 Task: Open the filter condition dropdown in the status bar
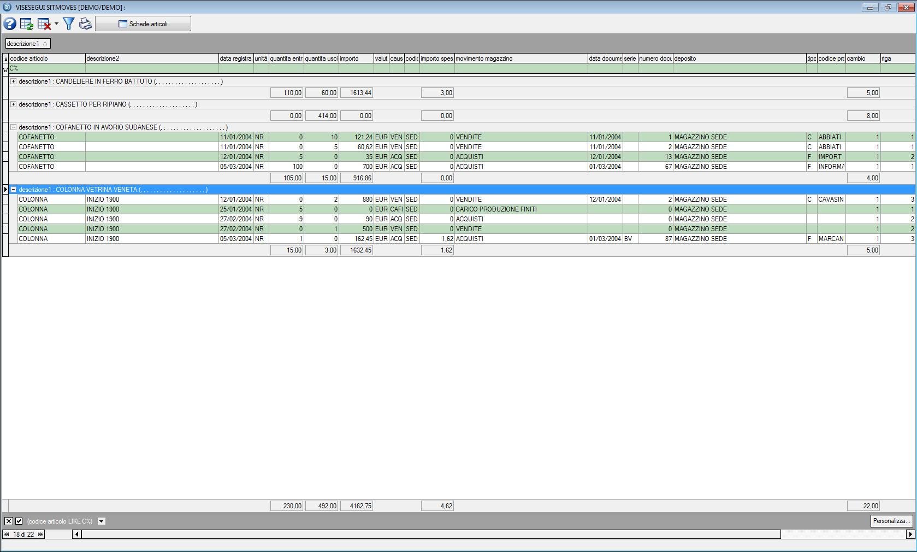102,521
